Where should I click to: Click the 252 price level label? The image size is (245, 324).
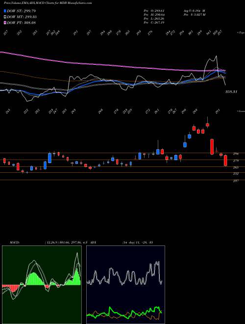236,174
